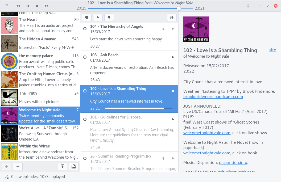The width and height of the screenshot is (281, 182).
Task: Open brookpridemore.bandcamp.com link
Action: click(x=213, y=97)
